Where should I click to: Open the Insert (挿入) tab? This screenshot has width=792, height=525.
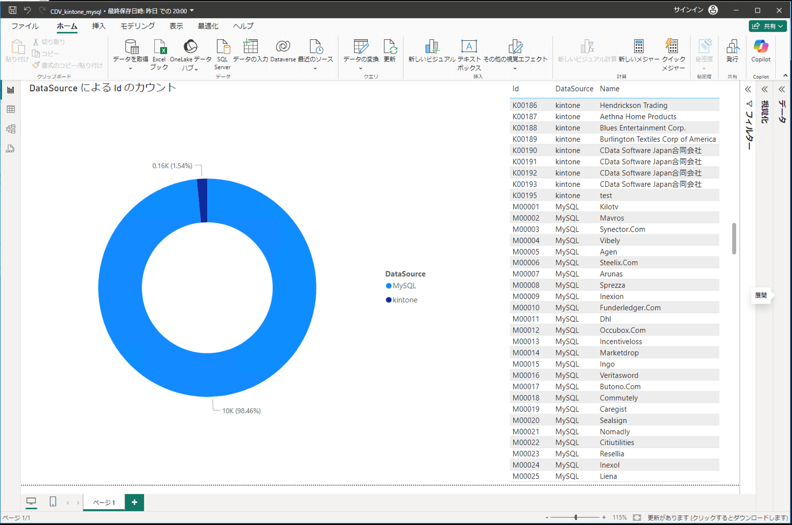point(98,26)
